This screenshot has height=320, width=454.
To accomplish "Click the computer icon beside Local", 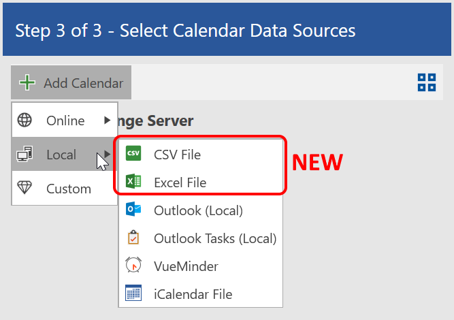I will click(x=25, y=155).
